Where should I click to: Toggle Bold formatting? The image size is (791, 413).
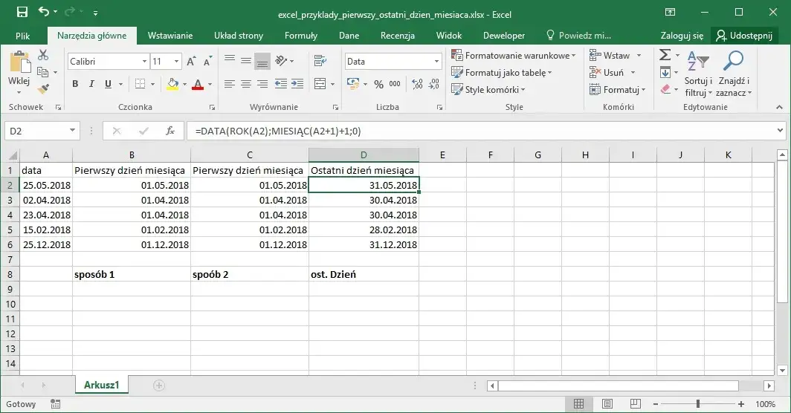[x=75, y=84]
